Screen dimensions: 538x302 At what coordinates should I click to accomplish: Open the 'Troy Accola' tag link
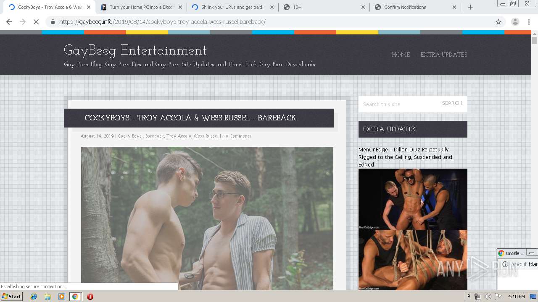click(179, 136)
